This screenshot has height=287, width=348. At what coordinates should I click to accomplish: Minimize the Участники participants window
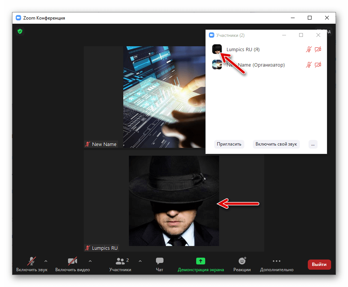point(284,35)
